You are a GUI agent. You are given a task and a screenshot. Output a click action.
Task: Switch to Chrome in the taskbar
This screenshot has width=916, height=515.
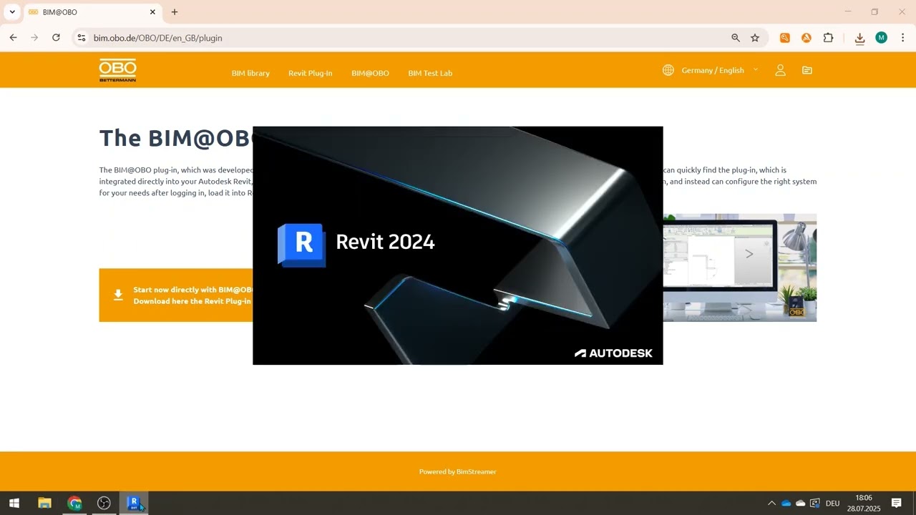pos(74,503)
